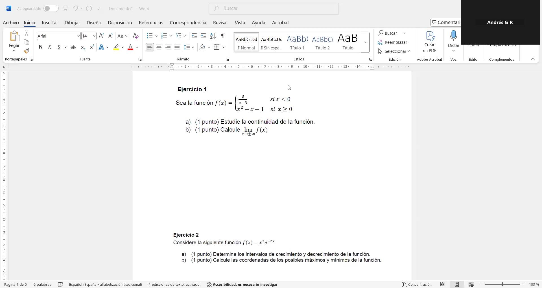542x288 pixels.
Task: Click the Reemplazar button
Action: click(x=393, y=42)
